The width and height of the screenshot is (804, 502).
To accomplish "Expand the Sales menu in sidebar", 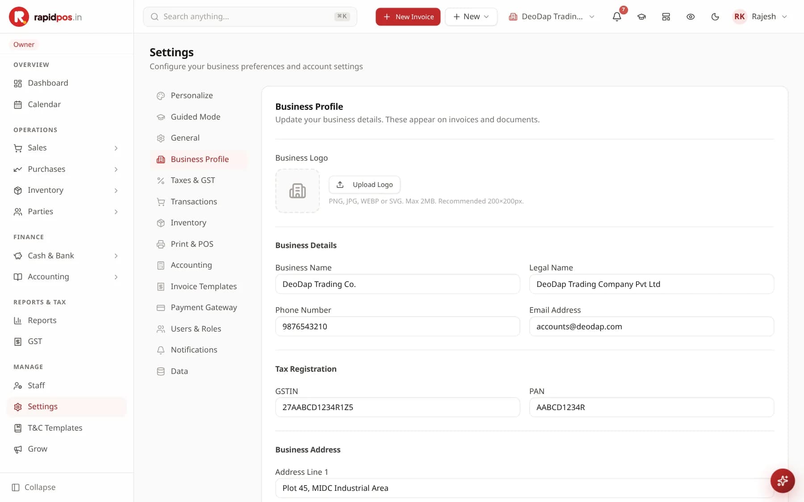I will click(67, 148).
